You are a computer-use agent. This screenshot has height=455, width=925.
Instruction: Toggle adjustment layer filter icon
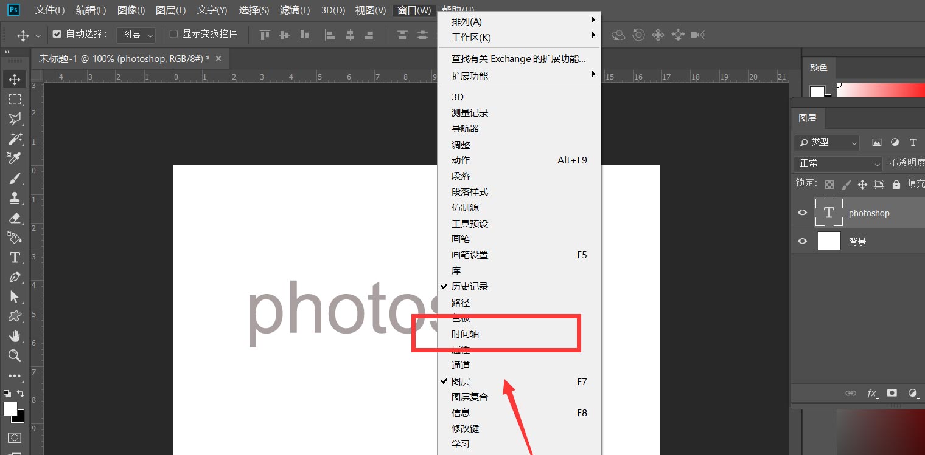[895, 142]
